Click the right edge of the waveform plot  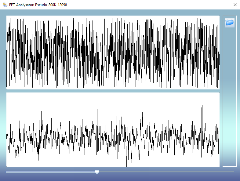click(x=218, y=52)
